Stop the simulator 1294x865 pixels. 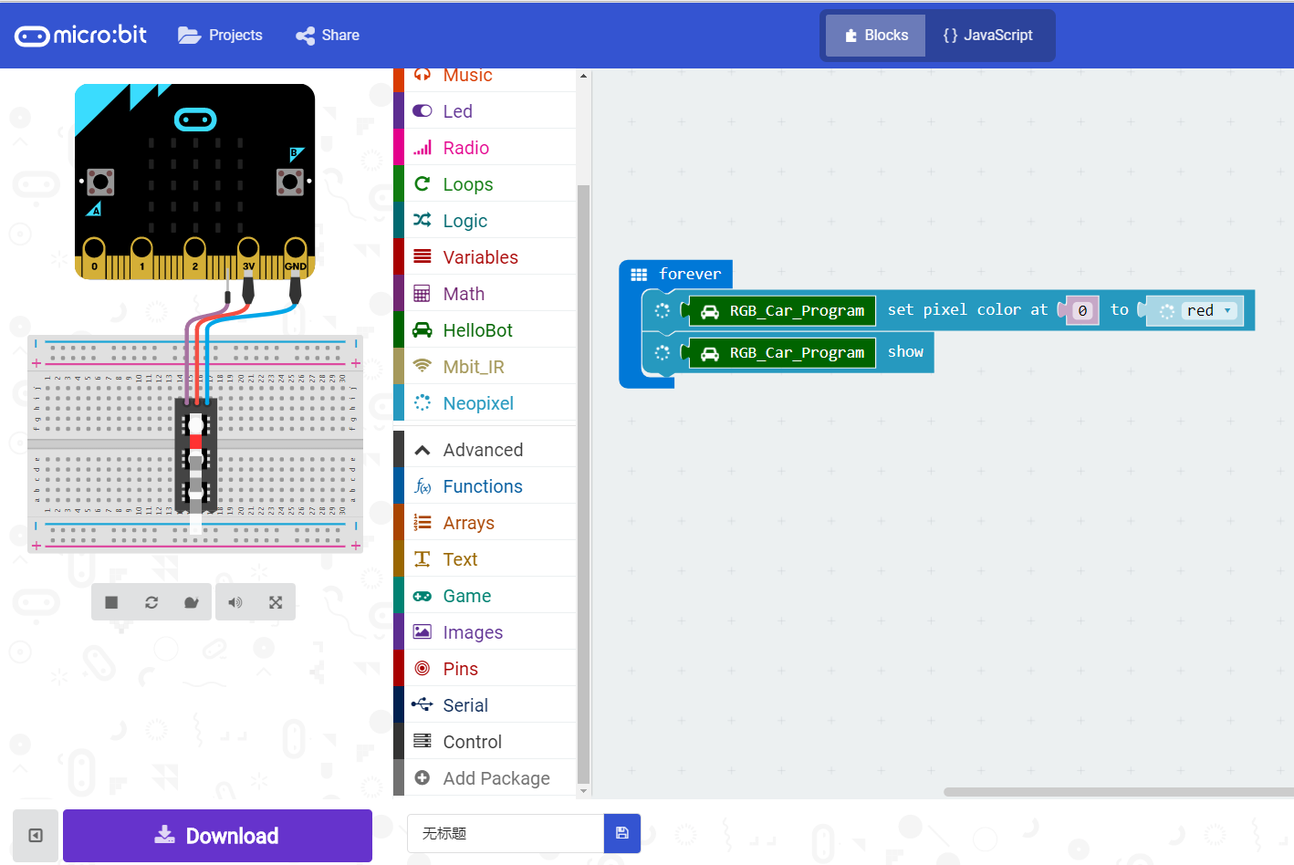(111, 602)
